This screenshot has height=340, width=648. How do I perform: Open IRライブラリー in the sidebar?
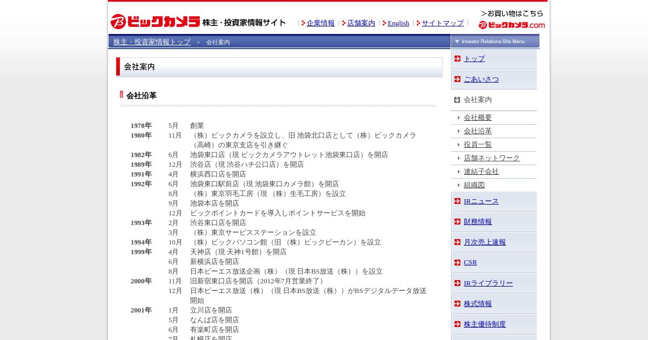(488, 283)
